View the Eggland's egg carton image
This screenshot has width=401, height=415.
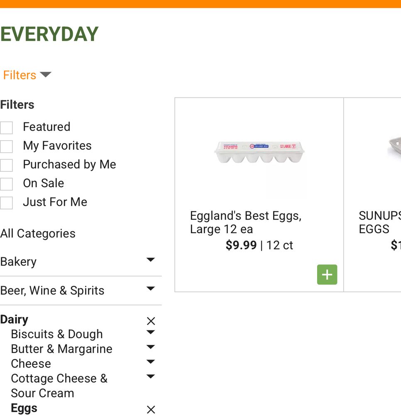(x=259, y=153)
